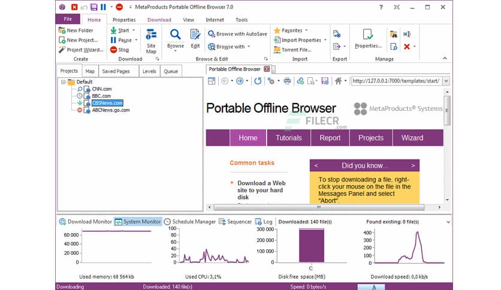This screenshot has height=290, width=501.
Task: Open the Internet ribbon tab
Action: pos(215,20)
